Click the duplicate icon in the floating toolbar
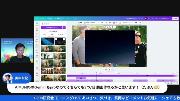The width and height of the screenshot is (180, 101). coord(110,27)
